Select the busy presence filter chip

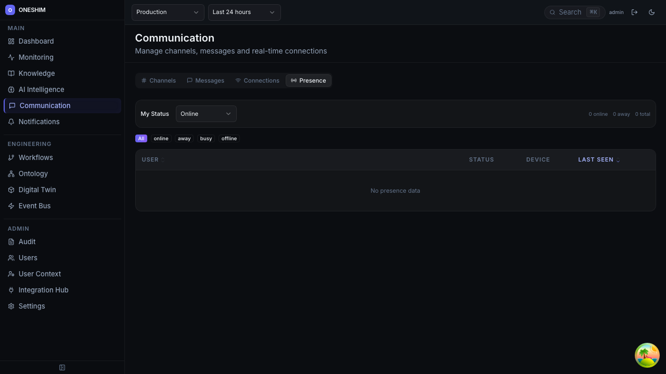click(206, 139)
